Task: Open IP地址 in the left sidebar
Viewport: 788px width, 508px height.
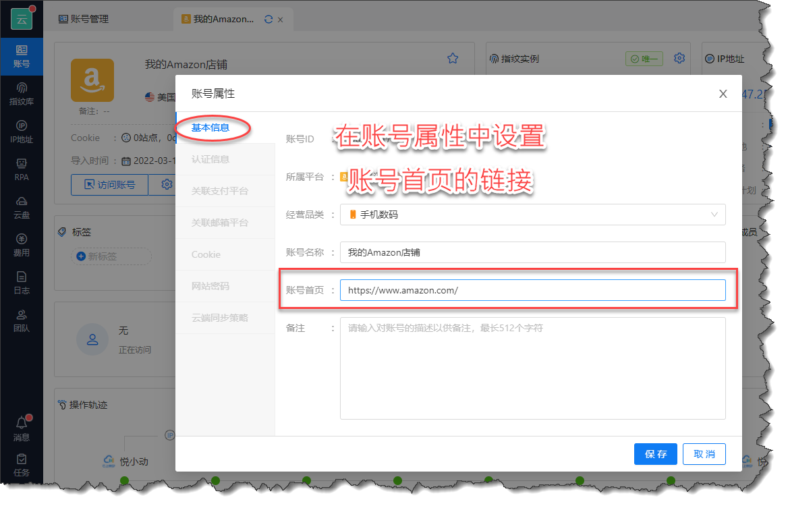Action: click(x=22, y=132)
